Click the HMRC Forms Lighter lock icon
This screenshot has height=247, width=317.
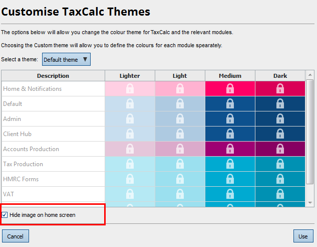pos(130,179)
